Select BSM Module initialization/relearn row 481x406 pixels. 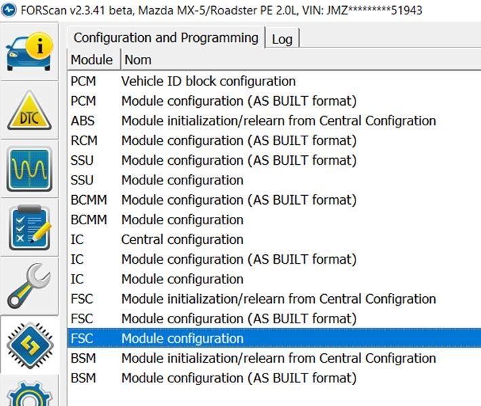click(x=274, y=358)
